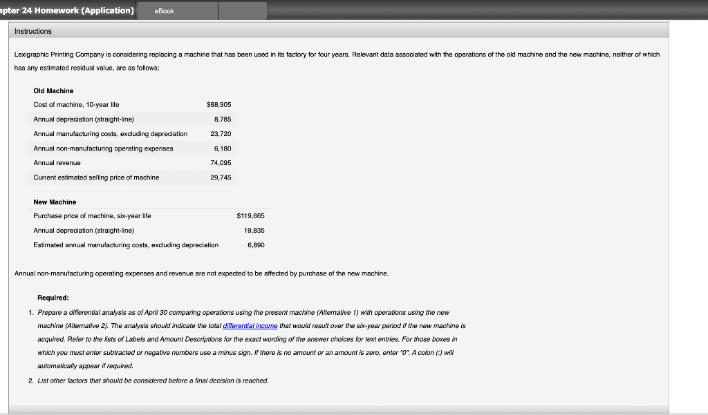
Task: Select the Annual non-manufacturing operating expenses row
Action: (x=103, y=148)
